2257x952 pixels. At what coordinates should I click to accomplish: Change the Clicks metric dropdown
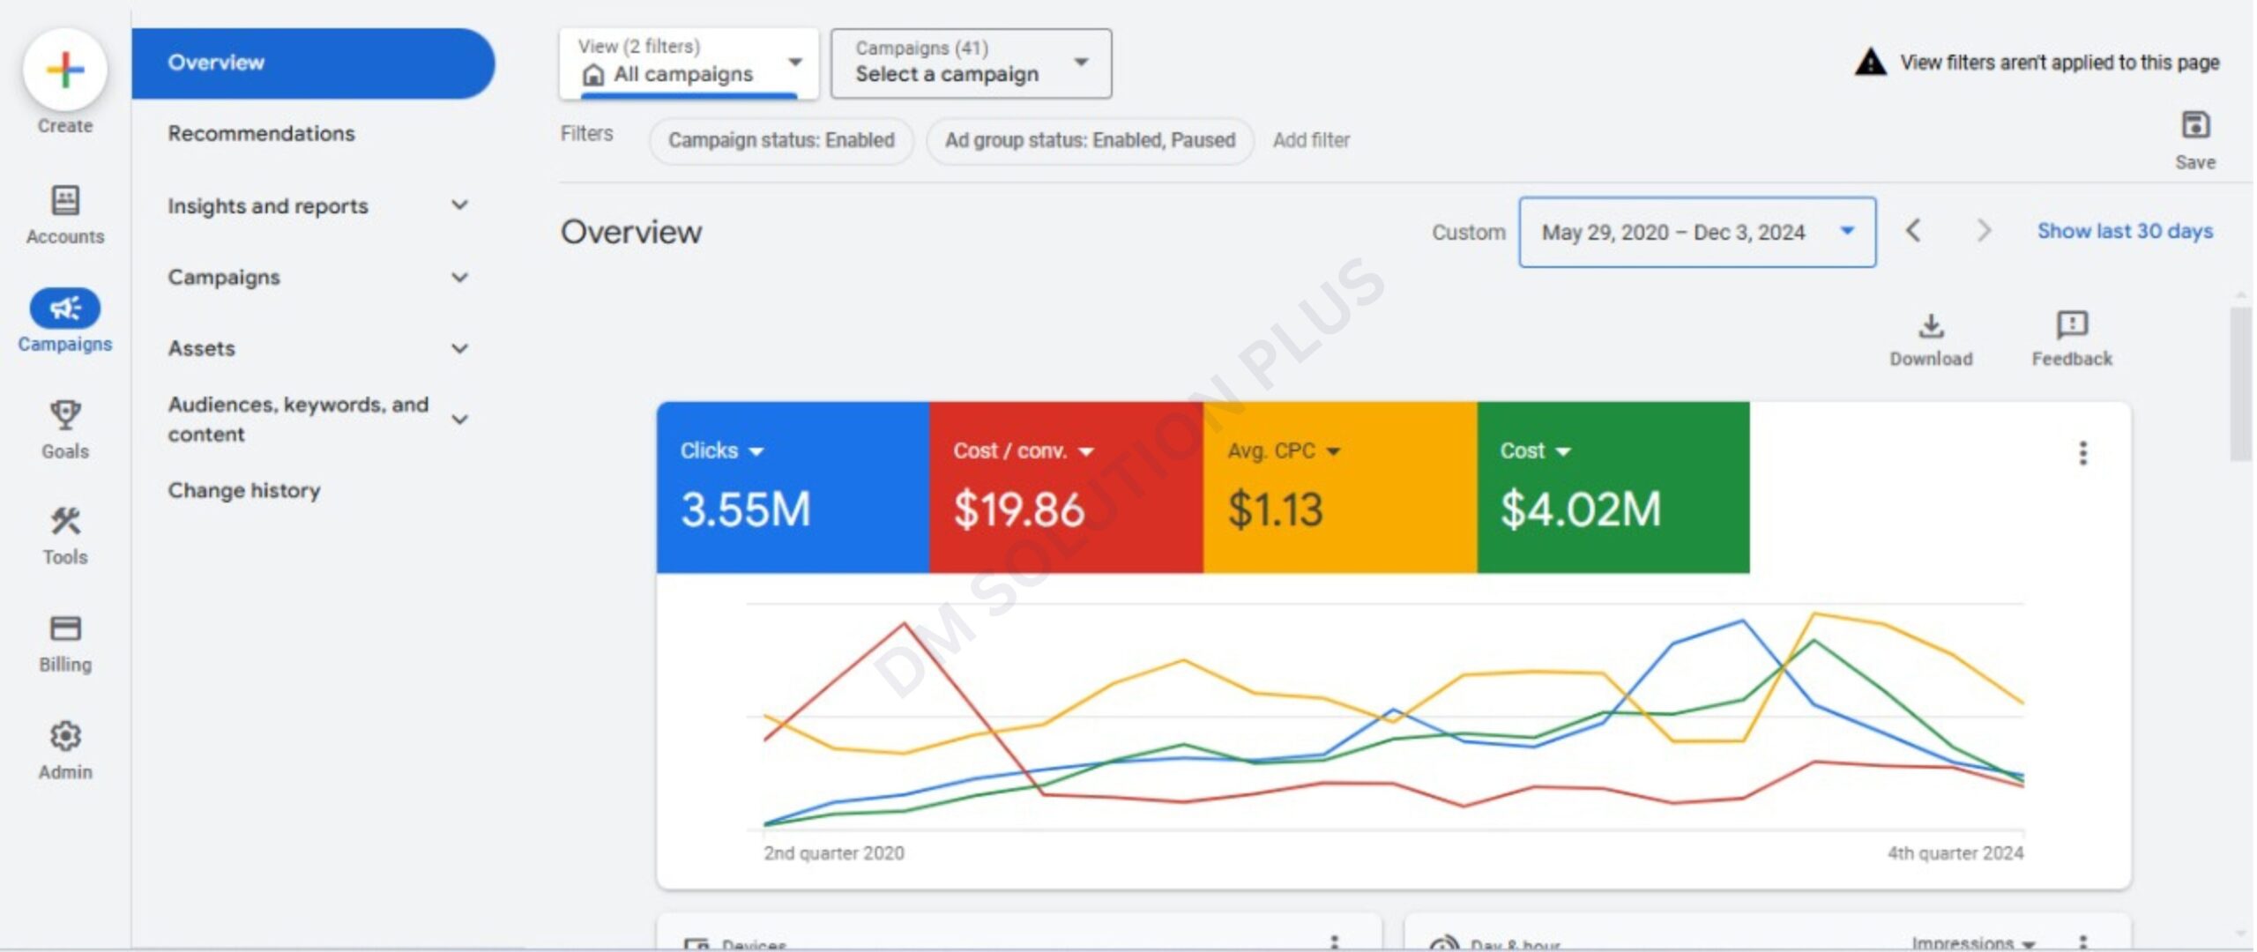click(x=721, y=451)
